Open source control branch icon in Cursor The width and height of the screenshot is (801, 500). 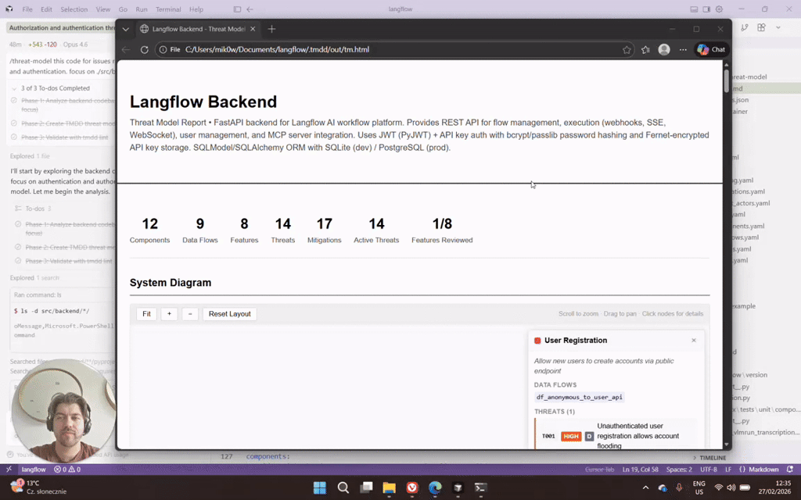[745, 27]
